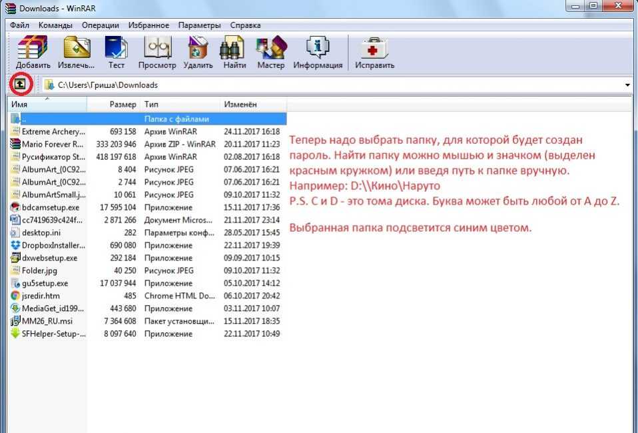Click the Извлечь (Extract) toolbar icon
638x433 pixels.
(x=76, y=53)
